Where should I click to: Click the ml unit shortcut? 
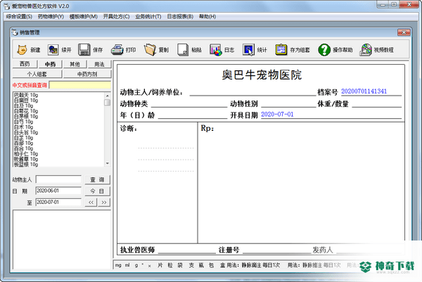[127, 265]
